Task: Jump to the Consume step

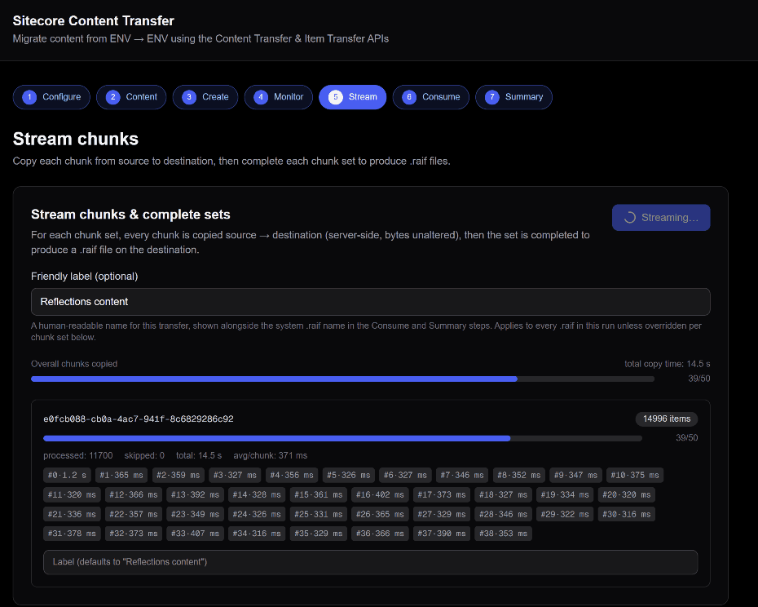Action: click(430, 97)
